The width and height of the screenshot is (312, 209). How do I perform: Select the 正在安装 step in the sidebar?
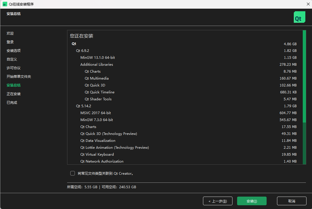pyautogui.click(x=14, y=94)
